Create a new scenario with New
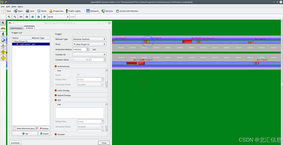Viewport: 283px width, 145px height. 7,11
